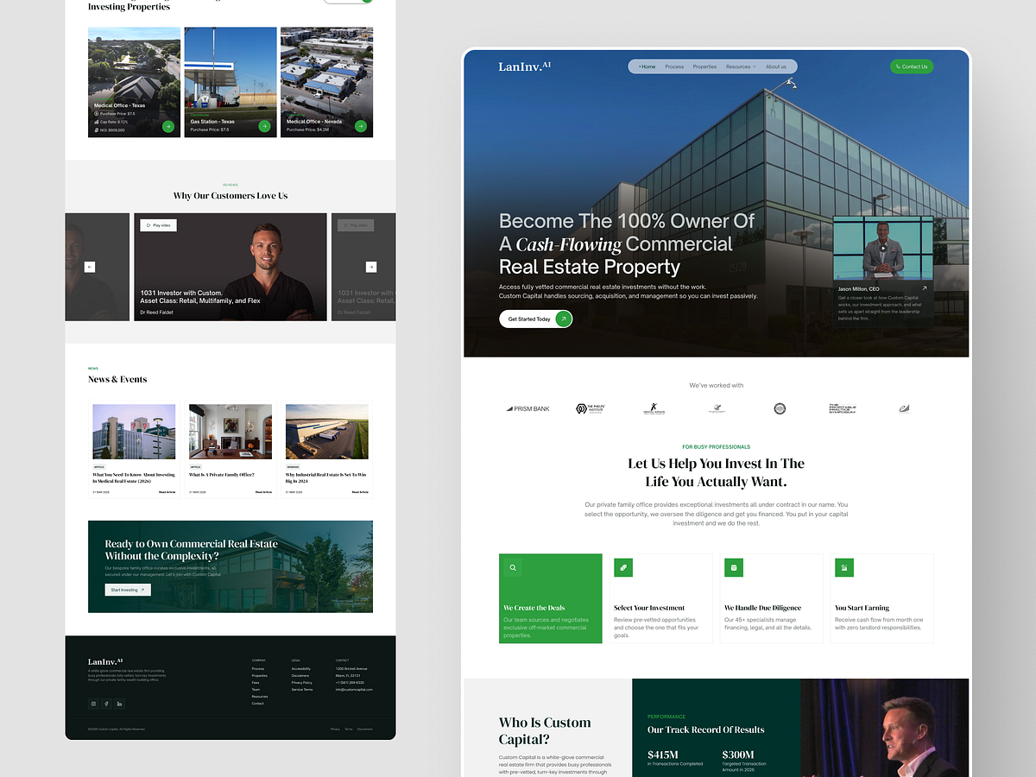Open Contact link in footer Company column
This screenshot has width=1036, height=777.
coord(258,704)
